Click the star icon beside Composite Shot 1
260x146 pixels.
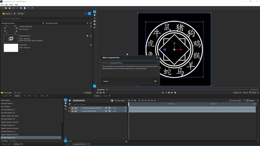[x=87, y=36]
